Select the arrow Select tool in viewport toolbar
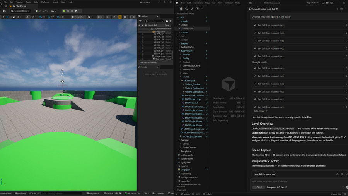The height and width of the screenshot is (196, 348). click(4, 17)
